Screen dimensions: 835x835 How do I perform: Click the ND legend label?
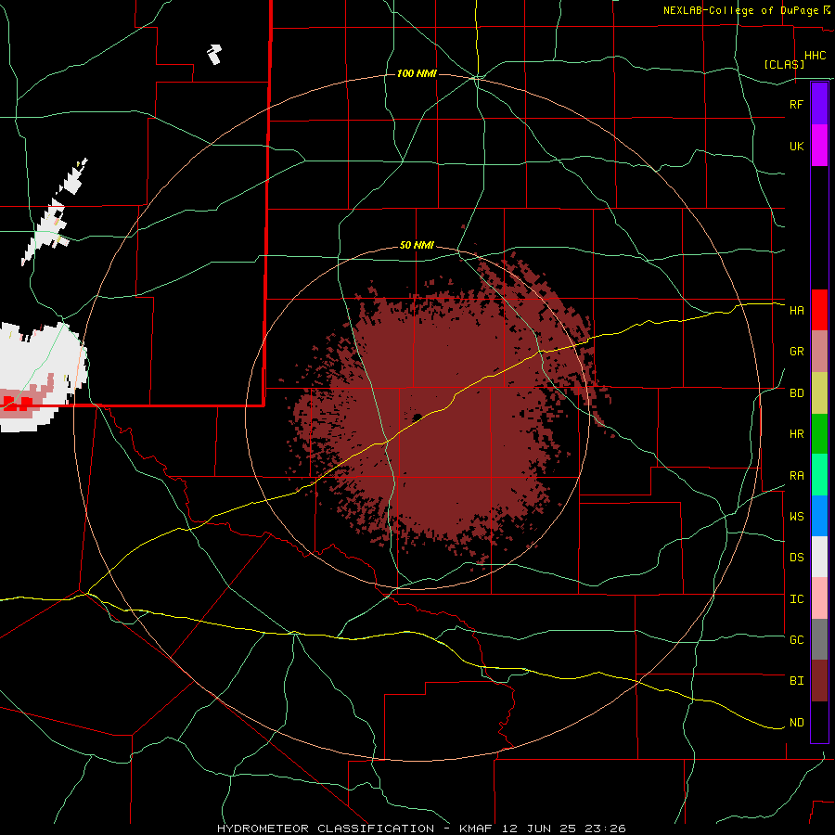[x=797, y=723]
